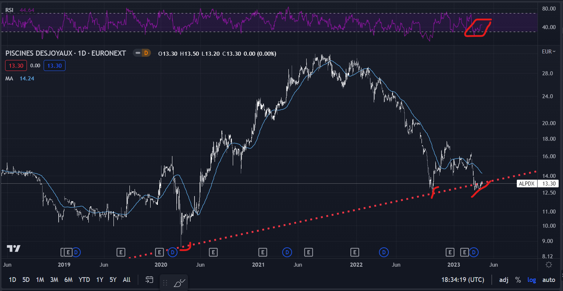Toggle percent scale with % button

click(x=518, y=280)
